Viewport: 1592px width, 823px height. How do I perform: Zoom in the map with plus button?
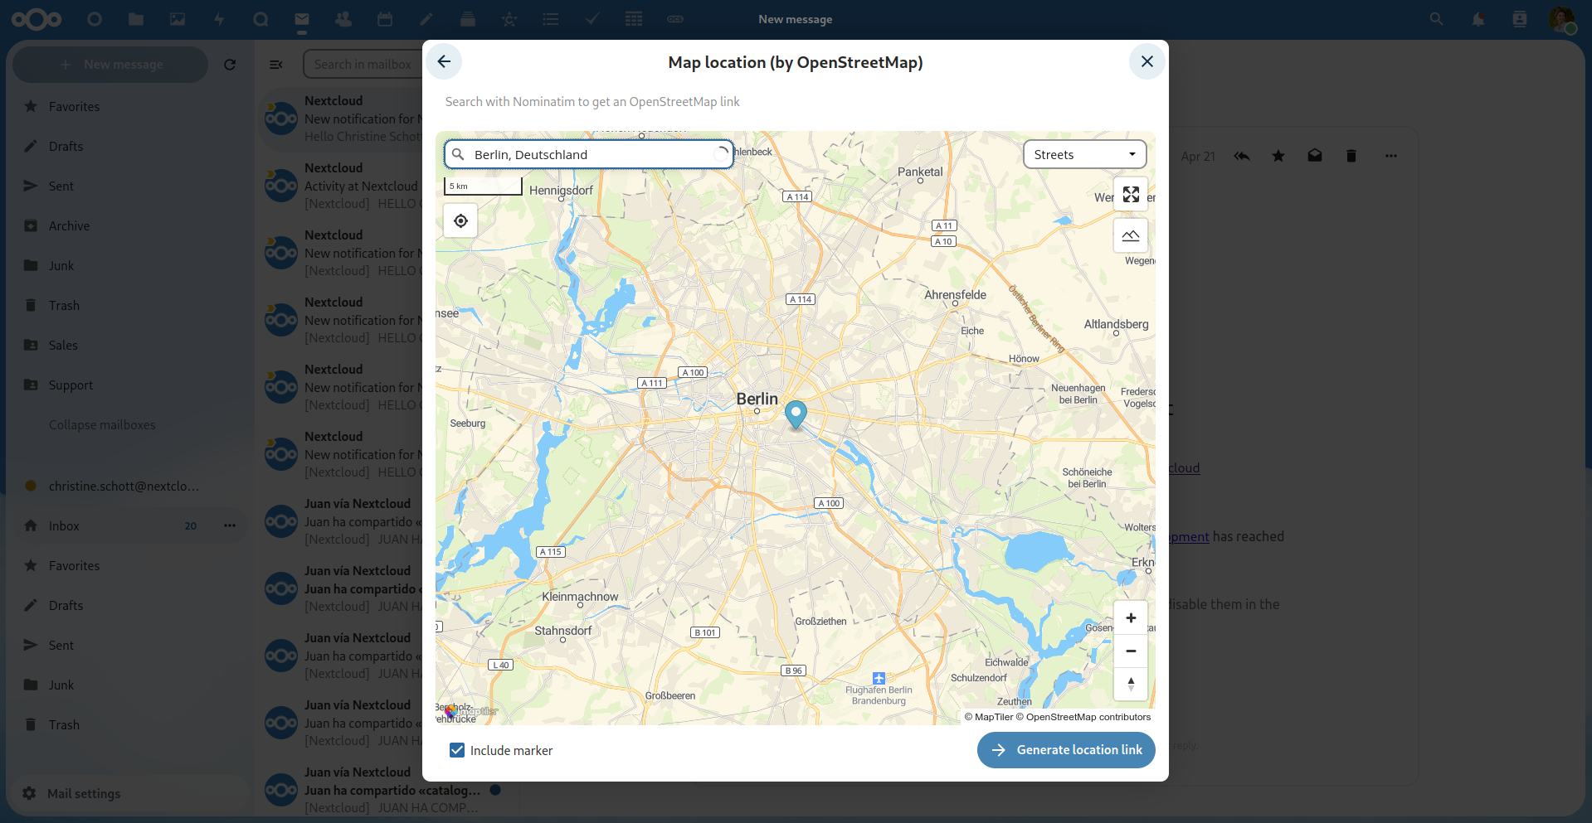[1131, 618]
